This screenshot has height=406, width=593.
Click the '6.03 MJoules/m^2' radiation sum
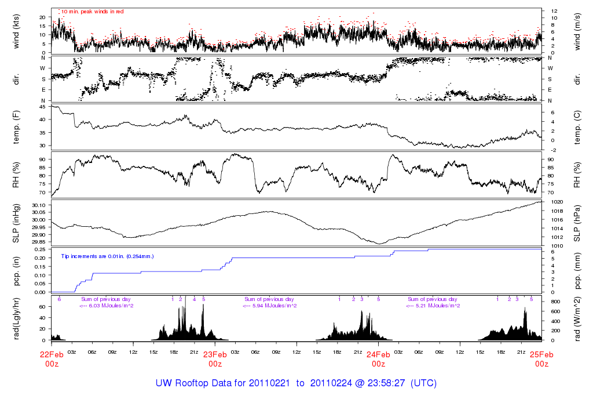click(111, 306)
